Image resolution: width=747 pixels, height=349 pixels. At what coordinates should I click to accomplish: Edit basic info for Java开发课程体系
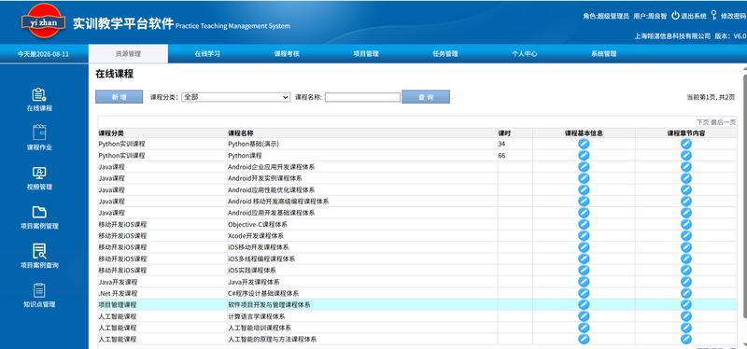coord(584,282)
